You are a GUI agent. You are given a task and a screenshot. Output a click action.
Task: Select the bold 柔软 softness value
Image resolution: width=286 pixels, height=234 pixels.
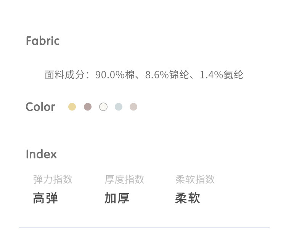tap(187, 198)
